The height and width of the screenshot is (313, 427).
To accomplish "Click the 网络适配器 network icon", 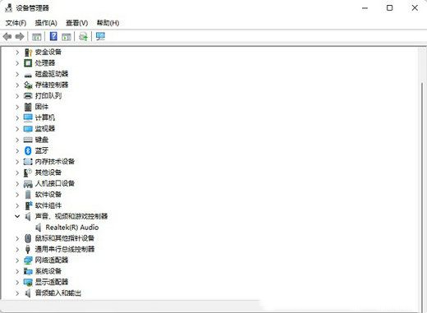I will tap(28, 260).
